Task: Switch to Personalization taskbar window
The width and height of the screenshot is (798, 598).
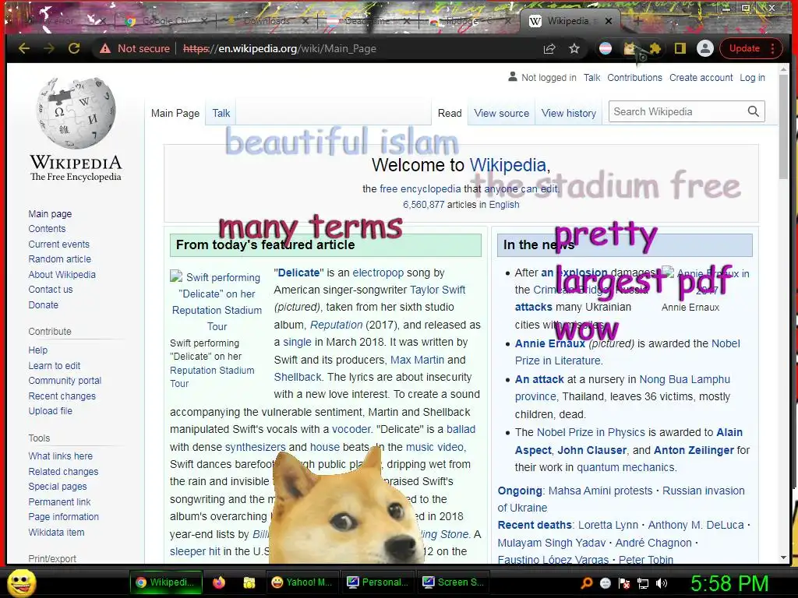Action: [377, 582]
